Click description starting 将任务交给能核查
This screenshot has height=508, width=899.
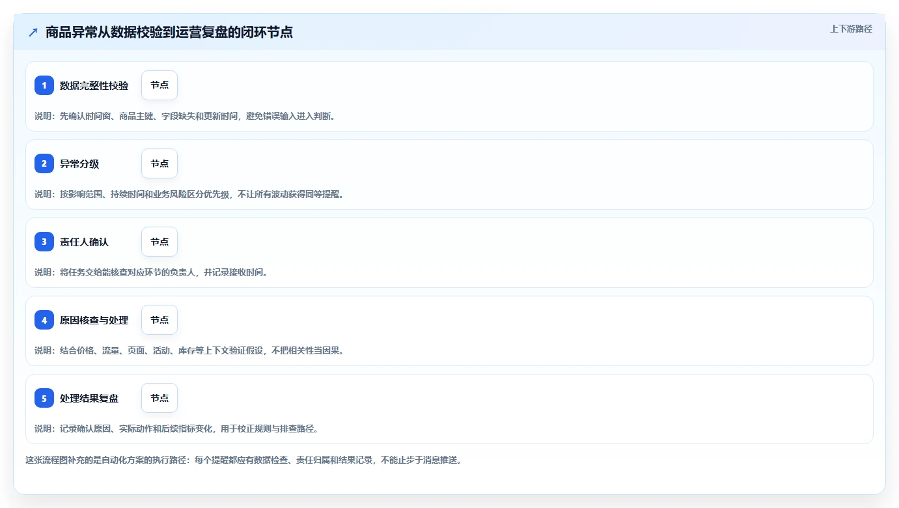(151, 272)
